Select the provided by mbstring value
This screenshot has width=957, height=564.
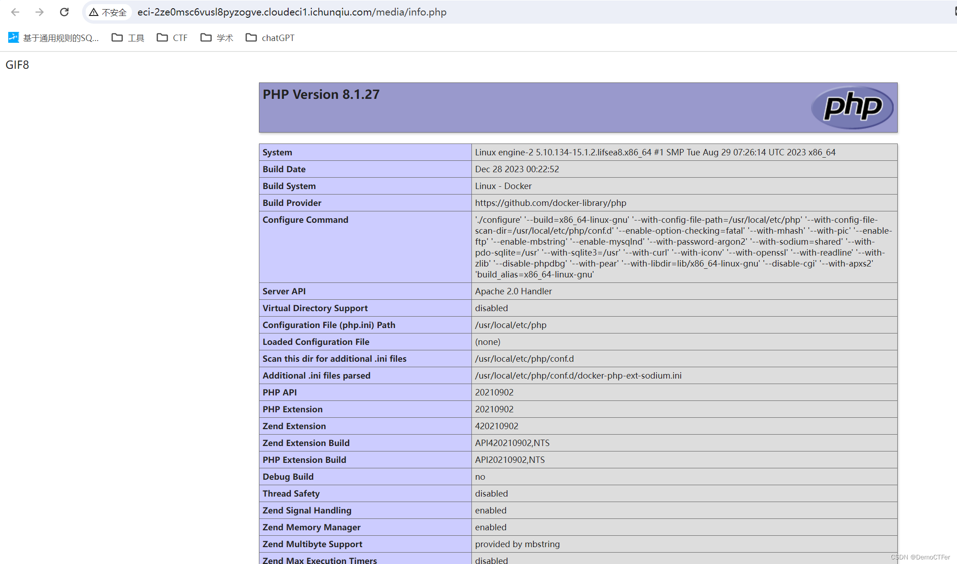coord(517,544)
